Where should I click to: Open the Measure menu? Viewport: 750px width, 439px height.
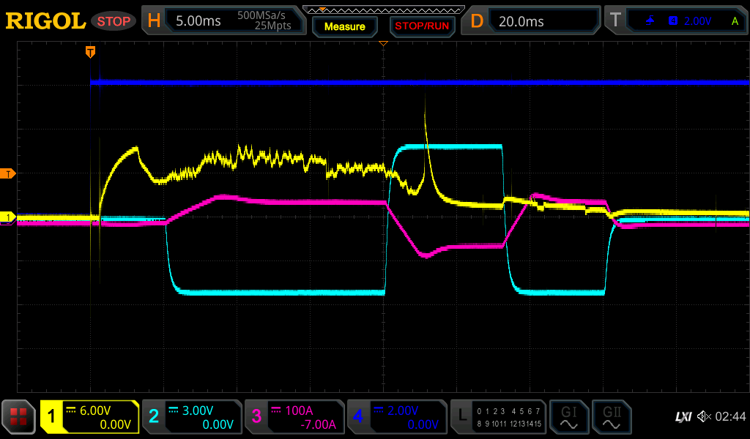[345, 26]
